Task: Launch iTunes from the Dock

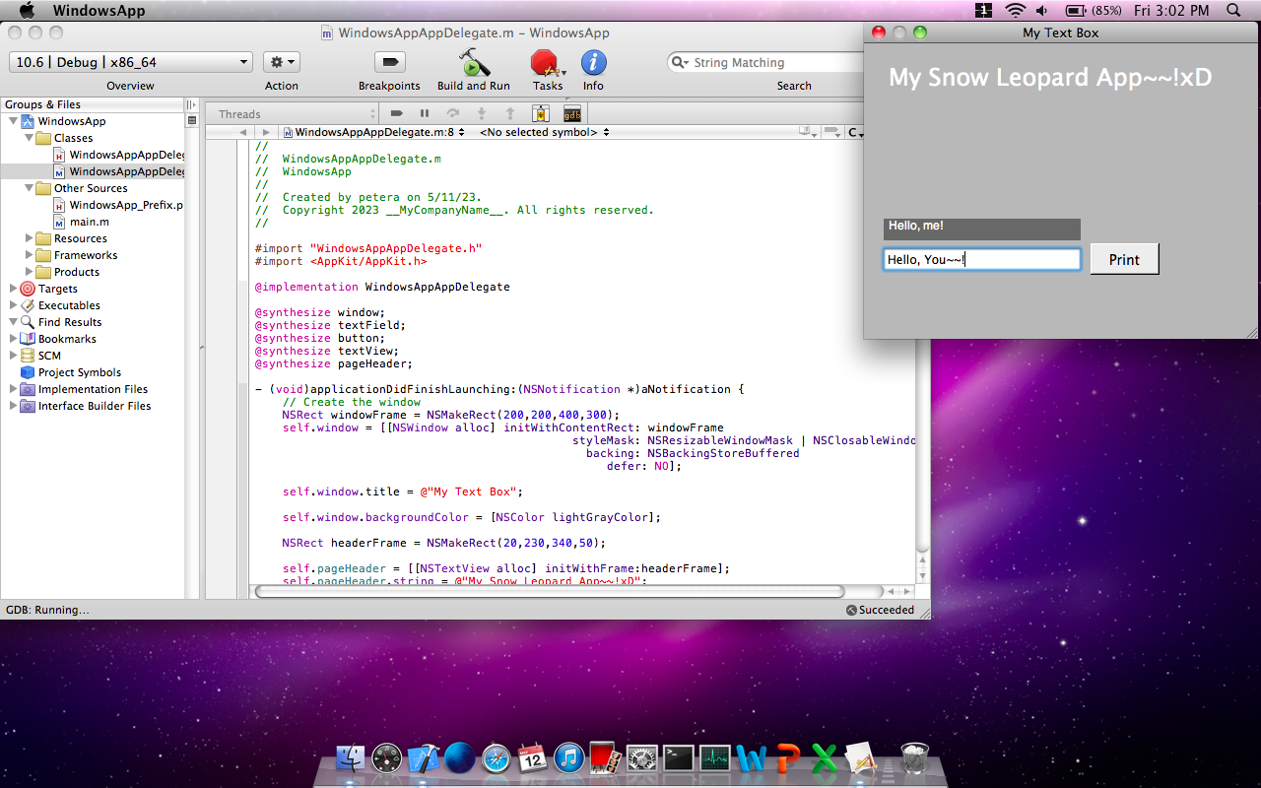Action: (569, 757)
